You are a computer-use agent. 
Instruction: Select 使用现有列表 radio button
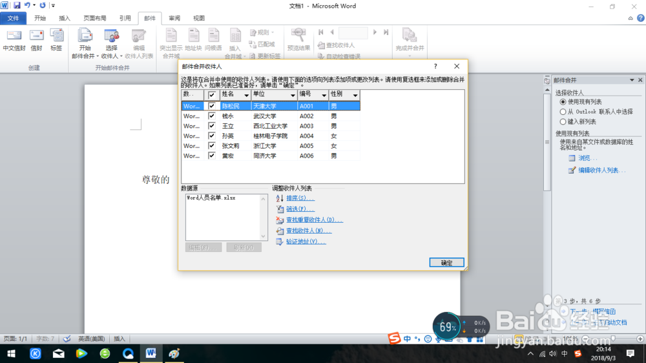click(x=563, y=102)
